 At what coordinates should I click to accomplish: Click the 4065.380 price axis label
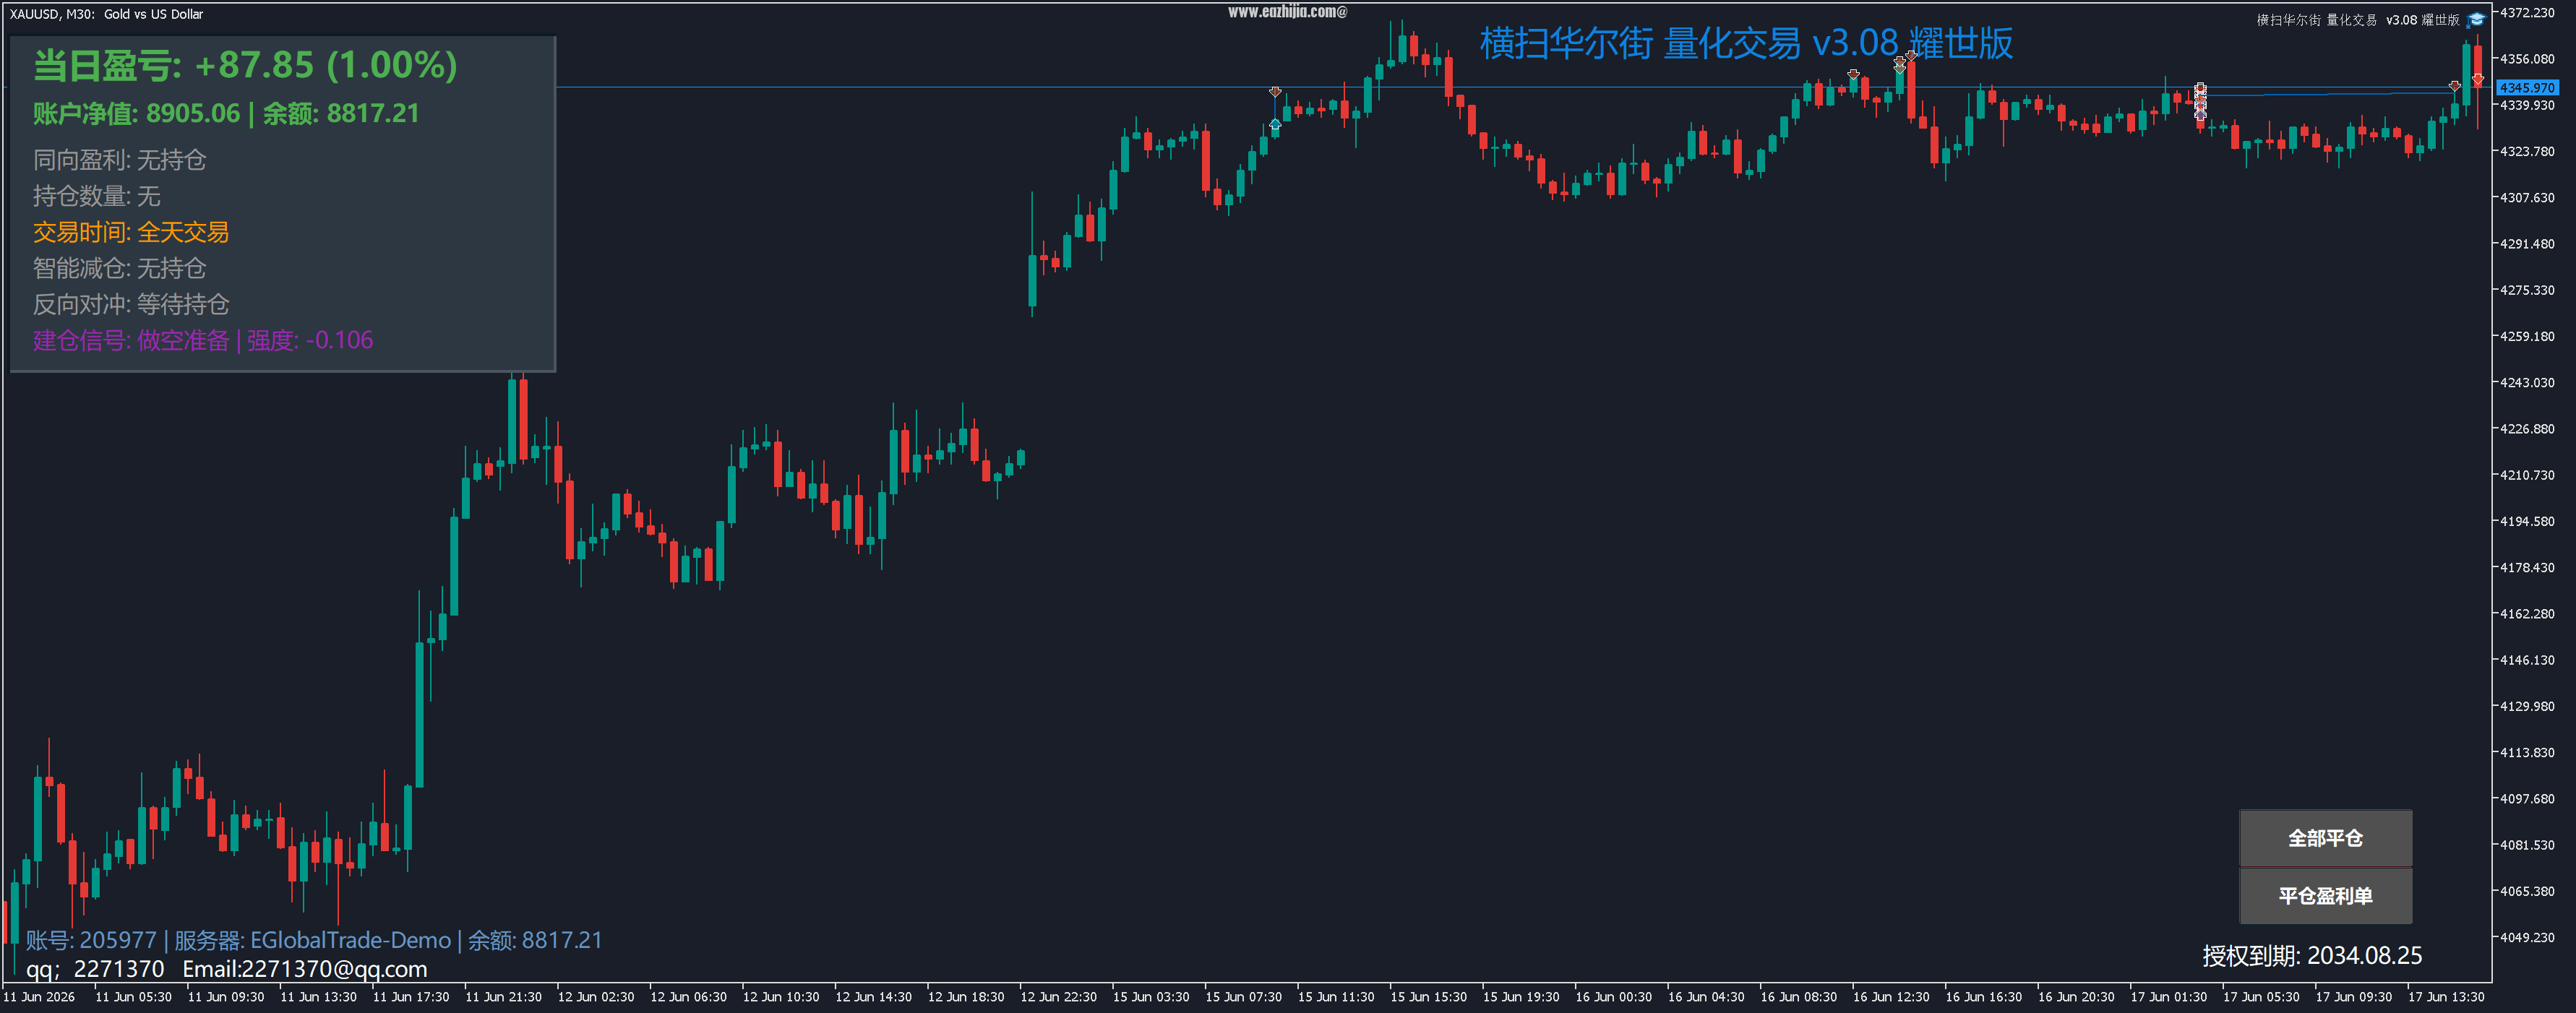[x=2527, y=891]
